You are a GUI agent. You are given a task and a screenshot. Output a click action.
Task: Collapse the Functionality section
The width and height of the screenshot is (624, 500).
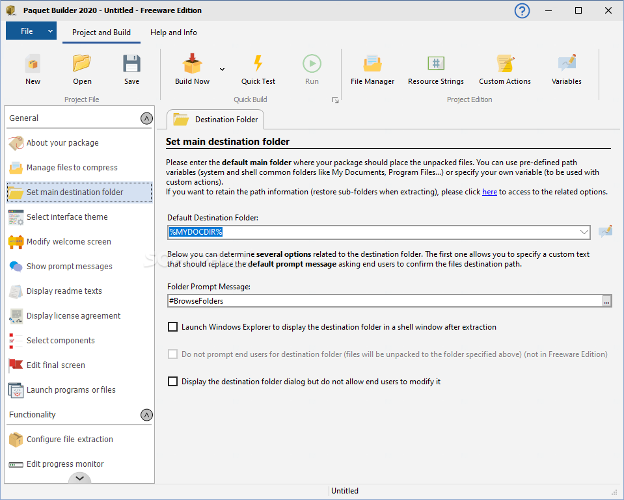(146, 415)
